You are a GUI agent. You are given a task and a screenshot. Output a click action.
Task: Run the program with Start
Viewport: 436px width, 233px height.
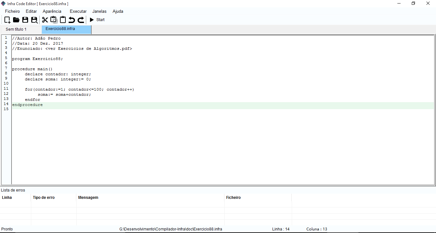[97, 20]
